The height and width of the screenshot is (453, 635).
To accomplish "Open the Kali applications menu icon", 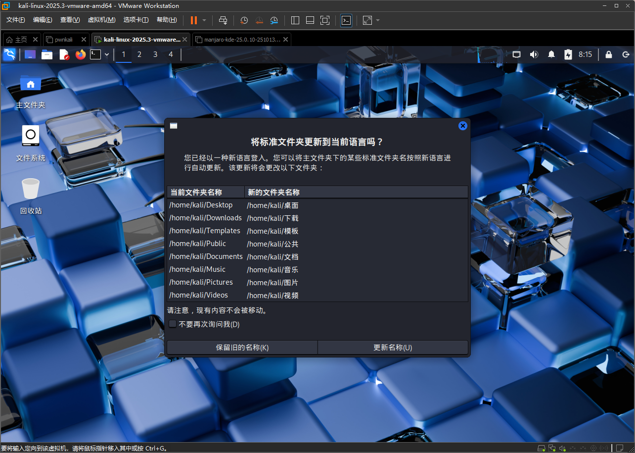I will pyautogui.click(x=9, y=54).
